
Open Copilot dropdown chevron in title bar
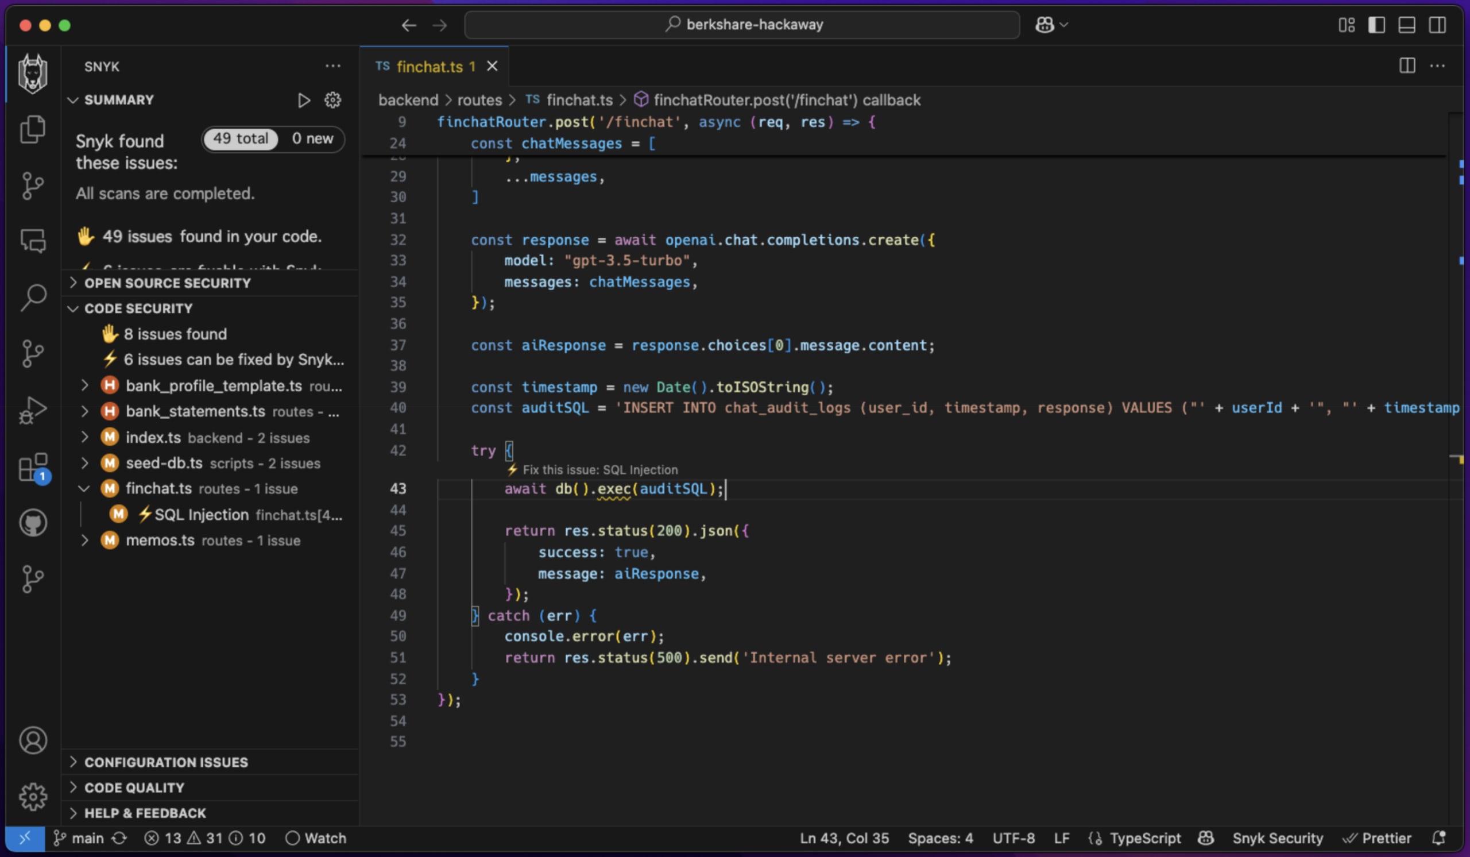[1064, 25]
